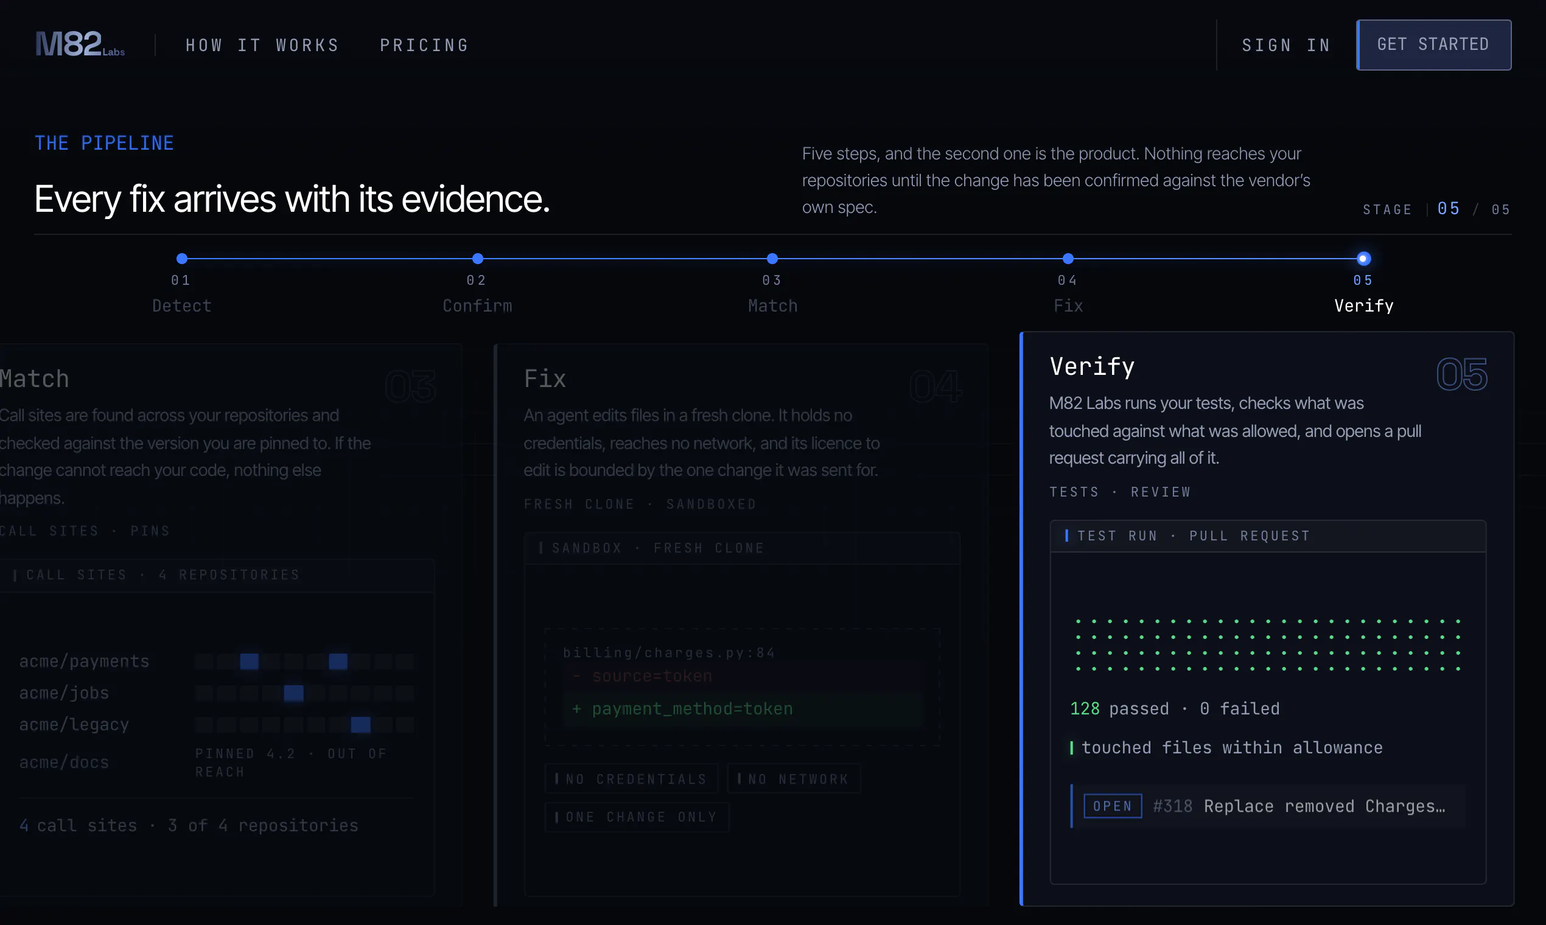1546x925 pixels.
Task: Jump to stage 03 Match marker
Action: [772, 258]
